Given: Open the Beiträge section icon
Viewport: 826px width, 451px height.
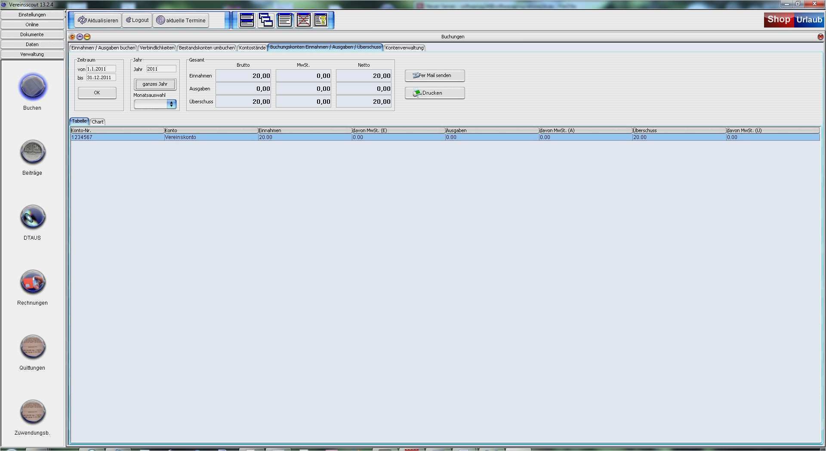Looking at the screenshot, I should coord(33,152).
